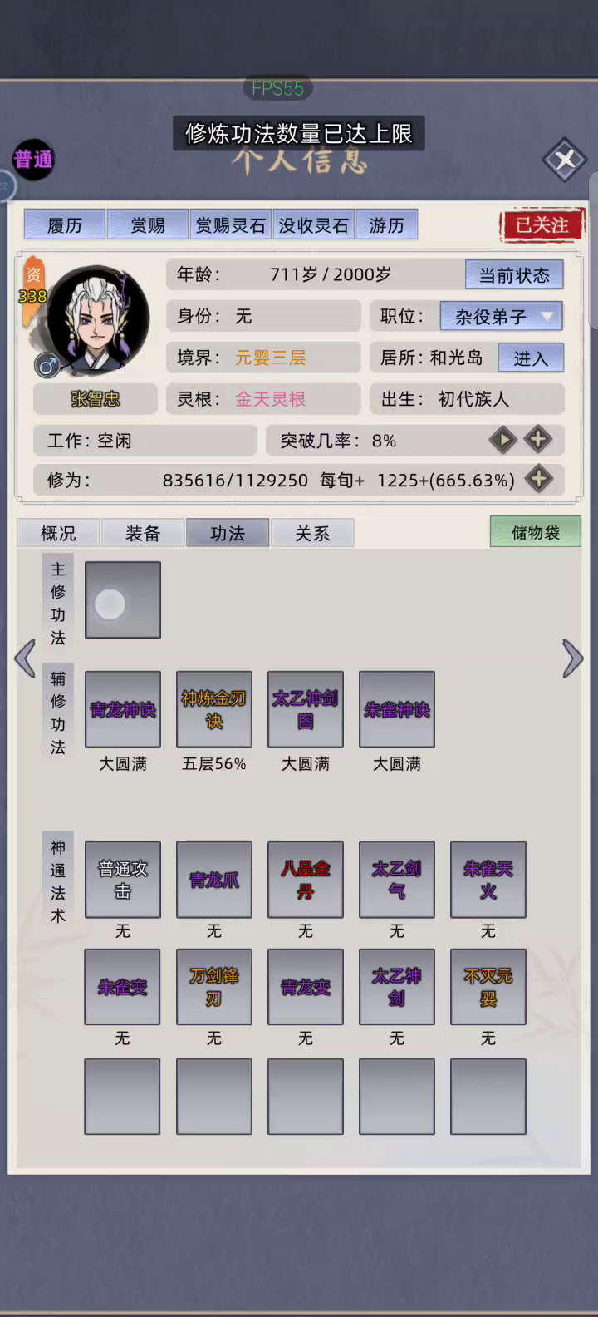The width and height of the screenshot is (598, 1317).
Task: Go to previous character with left chevron
Action: 25,658
